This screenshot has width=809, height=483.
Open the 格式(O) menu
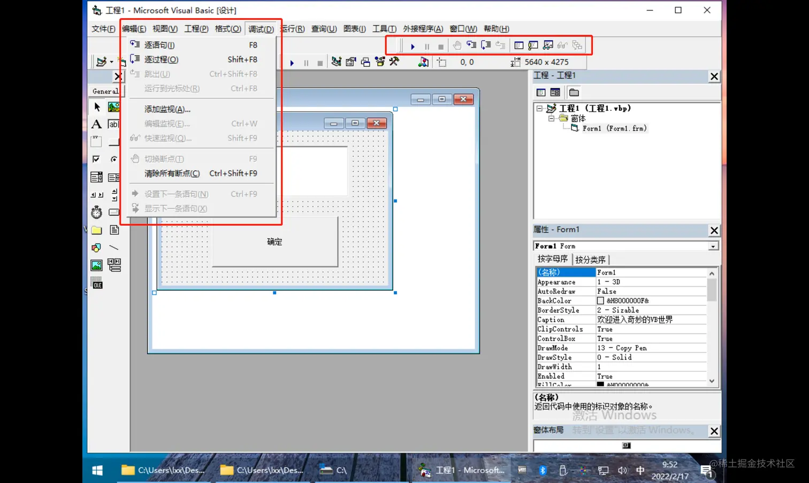pos(228,29)
